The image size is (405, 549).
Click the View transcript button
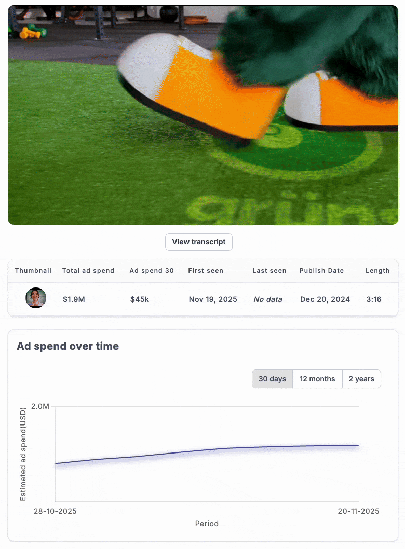coord(198,242)
